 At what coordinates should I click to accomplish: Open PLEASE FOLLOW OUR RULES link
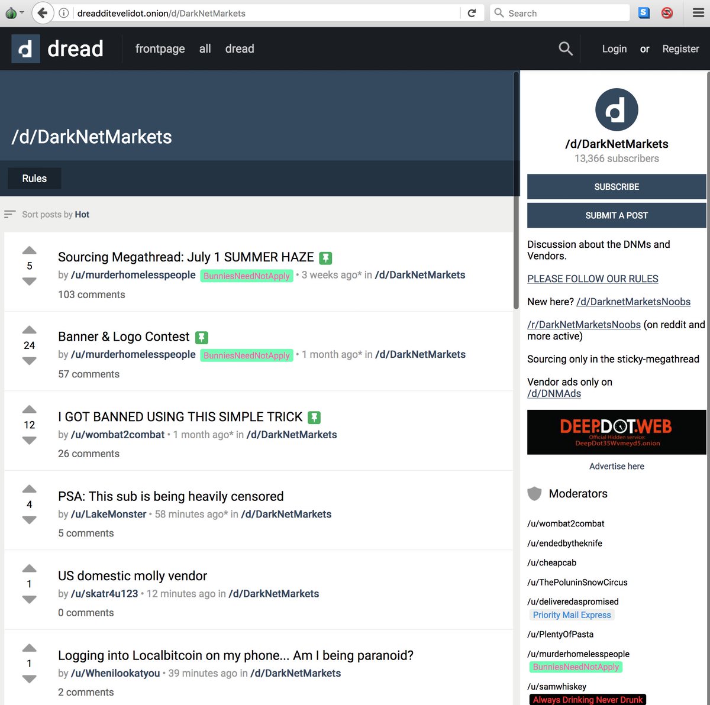[x=593, y=279]
